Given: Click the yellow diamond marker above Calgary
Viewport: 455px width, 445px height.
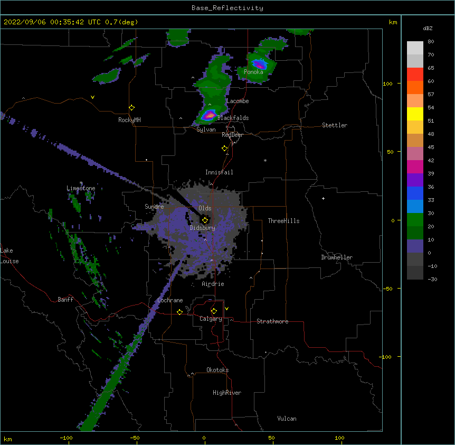Looking at the screenshot, I should click(214, 311).
